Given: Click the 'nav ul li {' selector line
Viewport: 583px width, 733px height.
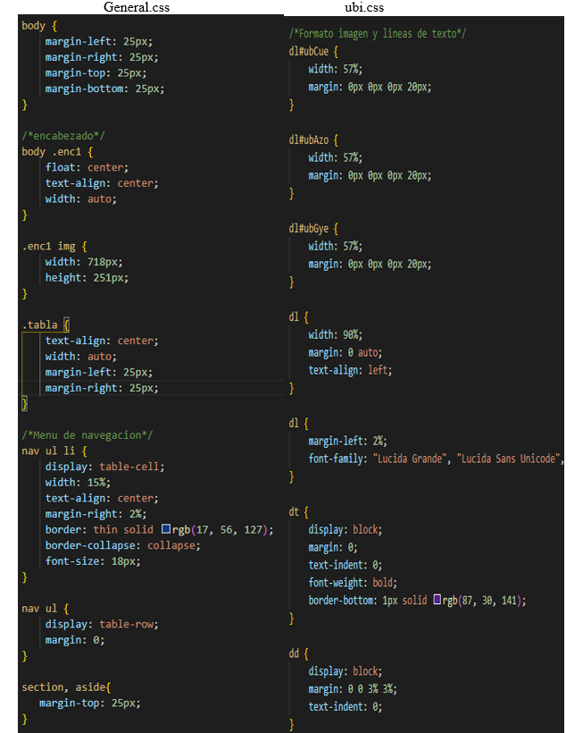Looking at the screenshot, I should 54,451.
